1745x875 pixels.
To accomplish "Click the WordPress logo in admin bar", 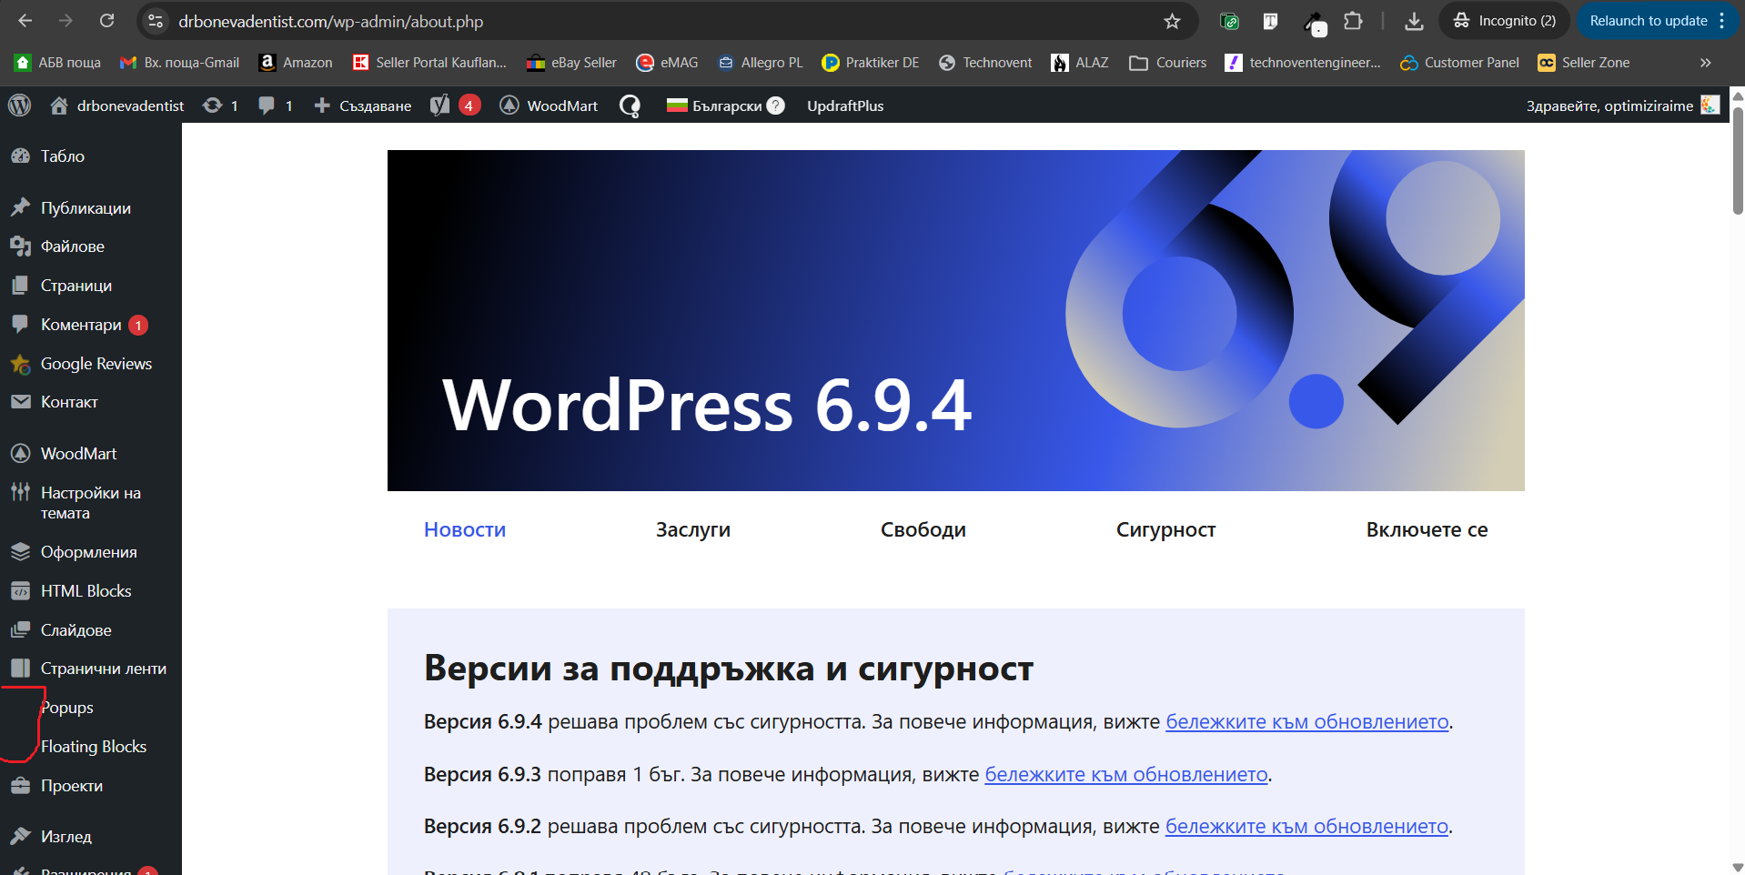I will coord(20,106).
